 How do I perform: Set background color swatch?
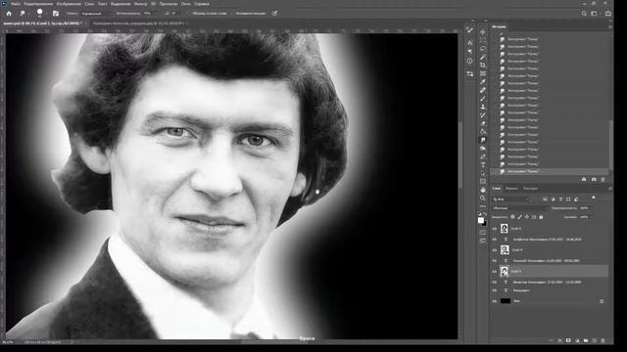click(484, 224)
